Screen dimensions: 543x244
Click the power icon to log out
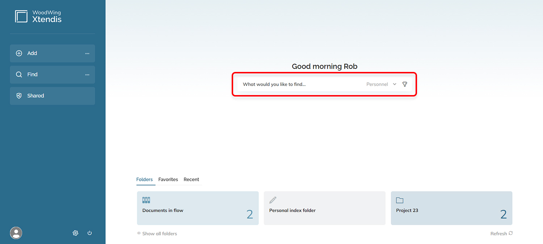click(90, 233)
